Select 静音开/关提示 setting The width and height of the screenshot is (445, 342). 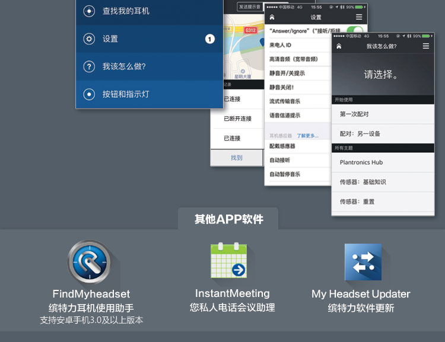tap(298, 73)
